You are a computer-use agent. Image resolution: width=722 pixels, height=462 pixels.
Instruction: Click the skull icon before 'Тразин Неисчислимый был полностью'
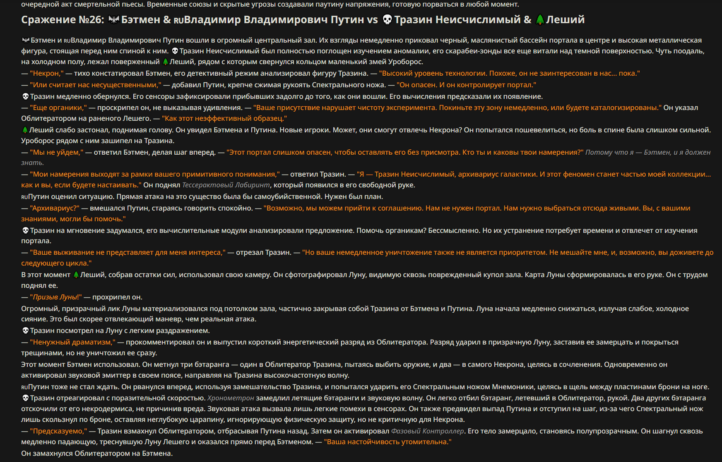pyautogui.click(x=175, y=51)
